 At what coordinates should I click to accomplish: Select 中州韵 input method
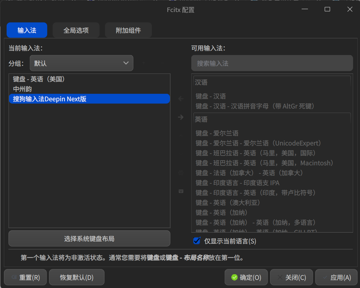coord(89,89)
